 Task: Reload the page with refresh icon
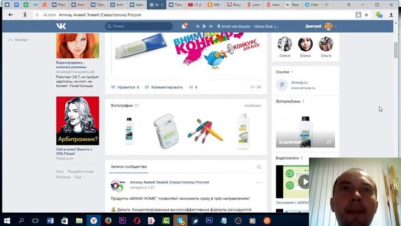pyautogui.click(x=37, y=15)
